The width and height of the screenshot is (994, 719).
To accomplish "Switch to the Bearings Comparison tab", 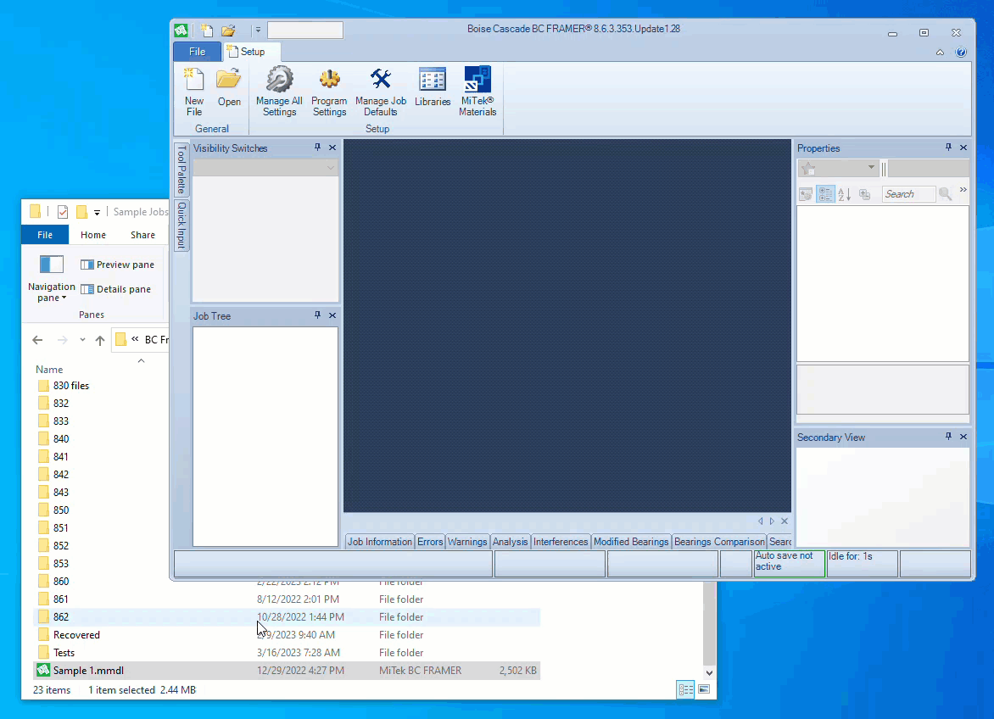I will coord(719,542).
